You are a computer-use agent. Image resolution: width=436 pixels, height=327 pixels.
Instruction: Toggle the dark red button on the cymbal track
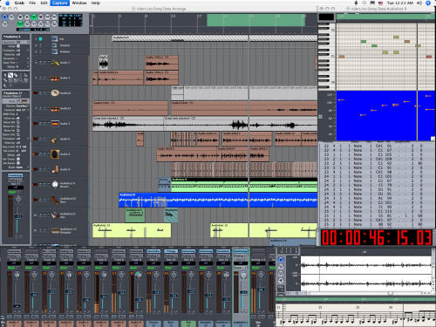coord(35,93)
